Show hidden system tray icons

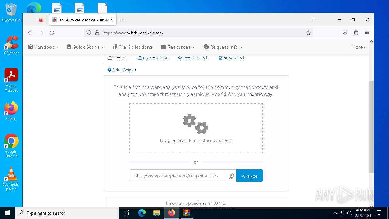click(335, 213)
